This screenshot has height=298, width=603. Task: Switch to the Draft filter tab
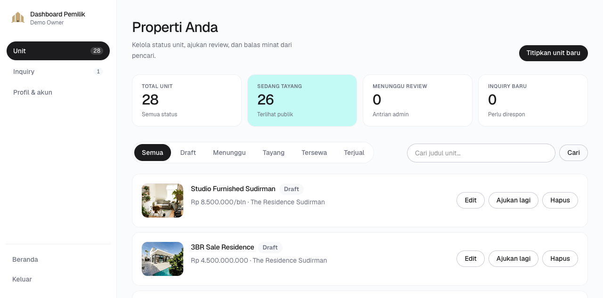click(188, 153)
